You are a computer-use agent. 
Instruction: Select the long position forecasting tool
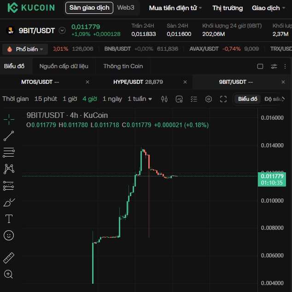coord(9,186)
